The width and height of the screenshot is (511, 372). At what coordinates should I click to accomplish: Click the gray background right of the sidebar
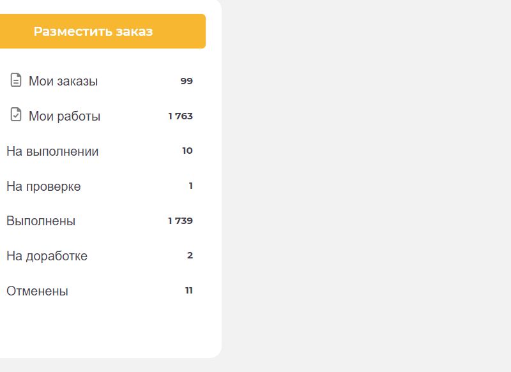click(x=364, y=185)
